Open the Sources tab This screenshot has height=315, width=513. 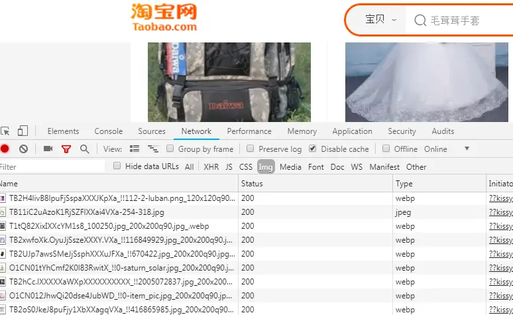[x=152, y=131]
